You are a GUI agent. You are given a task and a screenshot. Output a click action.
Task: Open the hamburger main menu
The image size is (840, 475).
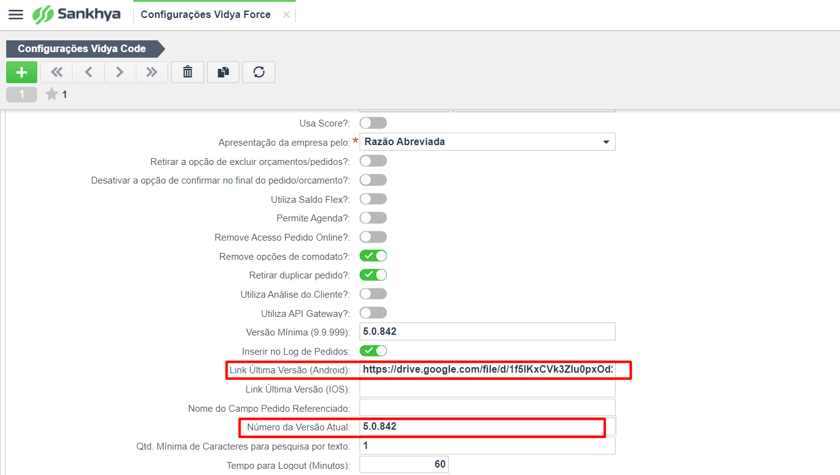[15, 14]
